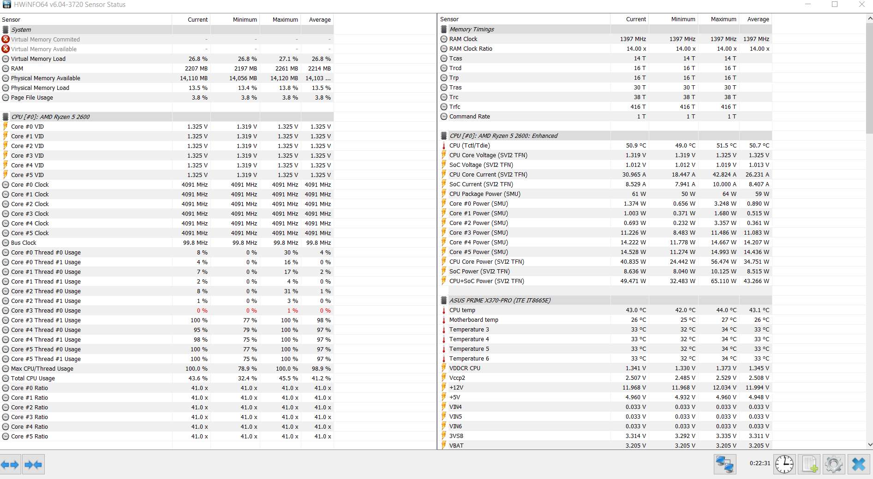
Task: Open sensor settings gear icon
Action: coord(834,464)
